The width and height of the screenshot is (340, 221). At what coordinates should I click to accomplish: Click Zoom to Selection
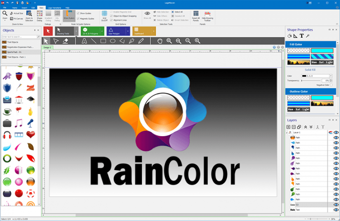coord(29,16)
